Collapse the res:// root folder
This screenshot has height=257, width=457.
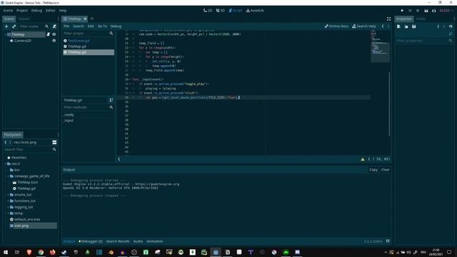point(5,163)
